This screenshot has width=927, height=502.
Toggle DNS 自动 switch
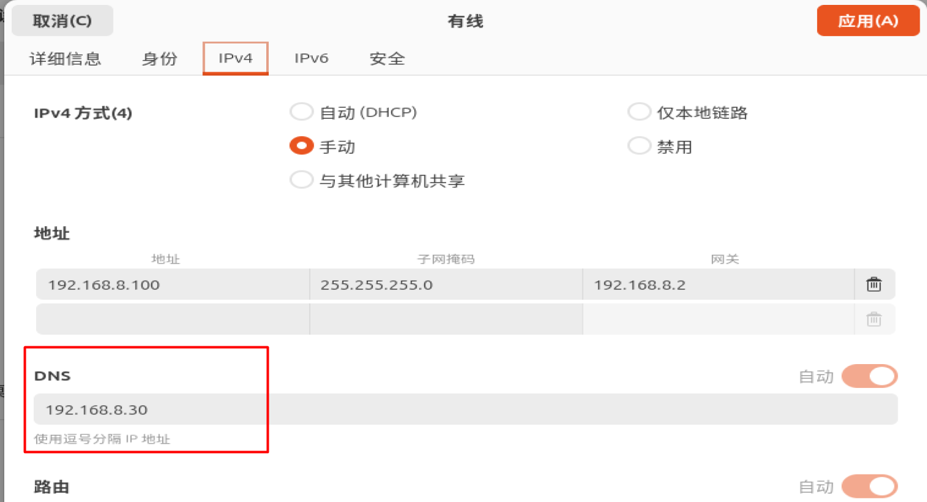tap(869, 376)
